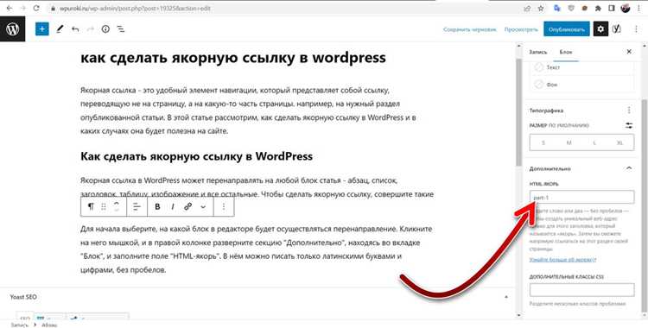
Task: Open the text alignment control in block toolbar
Action: [137, 206]
